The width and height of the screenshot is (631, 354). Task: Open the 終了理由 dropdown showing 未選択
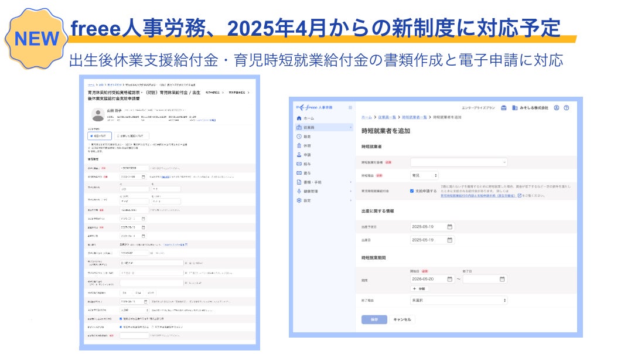[x=459, y=301]
